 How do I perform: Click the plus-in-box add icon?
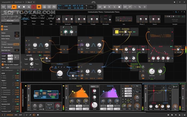tap(49, 7)
